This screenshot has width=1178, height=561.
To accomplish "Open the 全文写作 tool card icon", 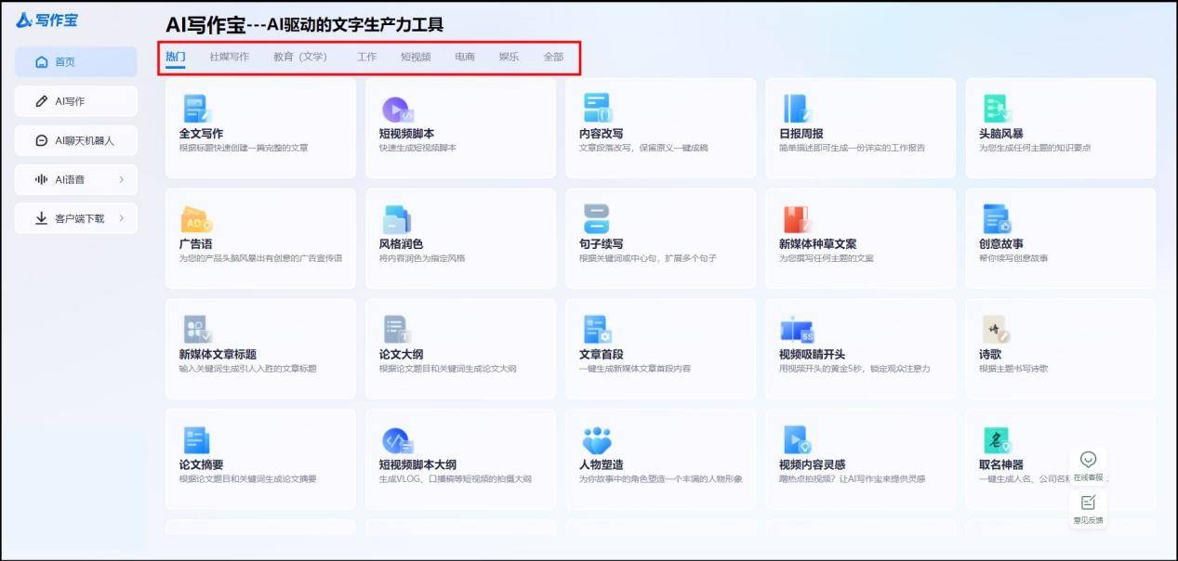I will 195,108.
